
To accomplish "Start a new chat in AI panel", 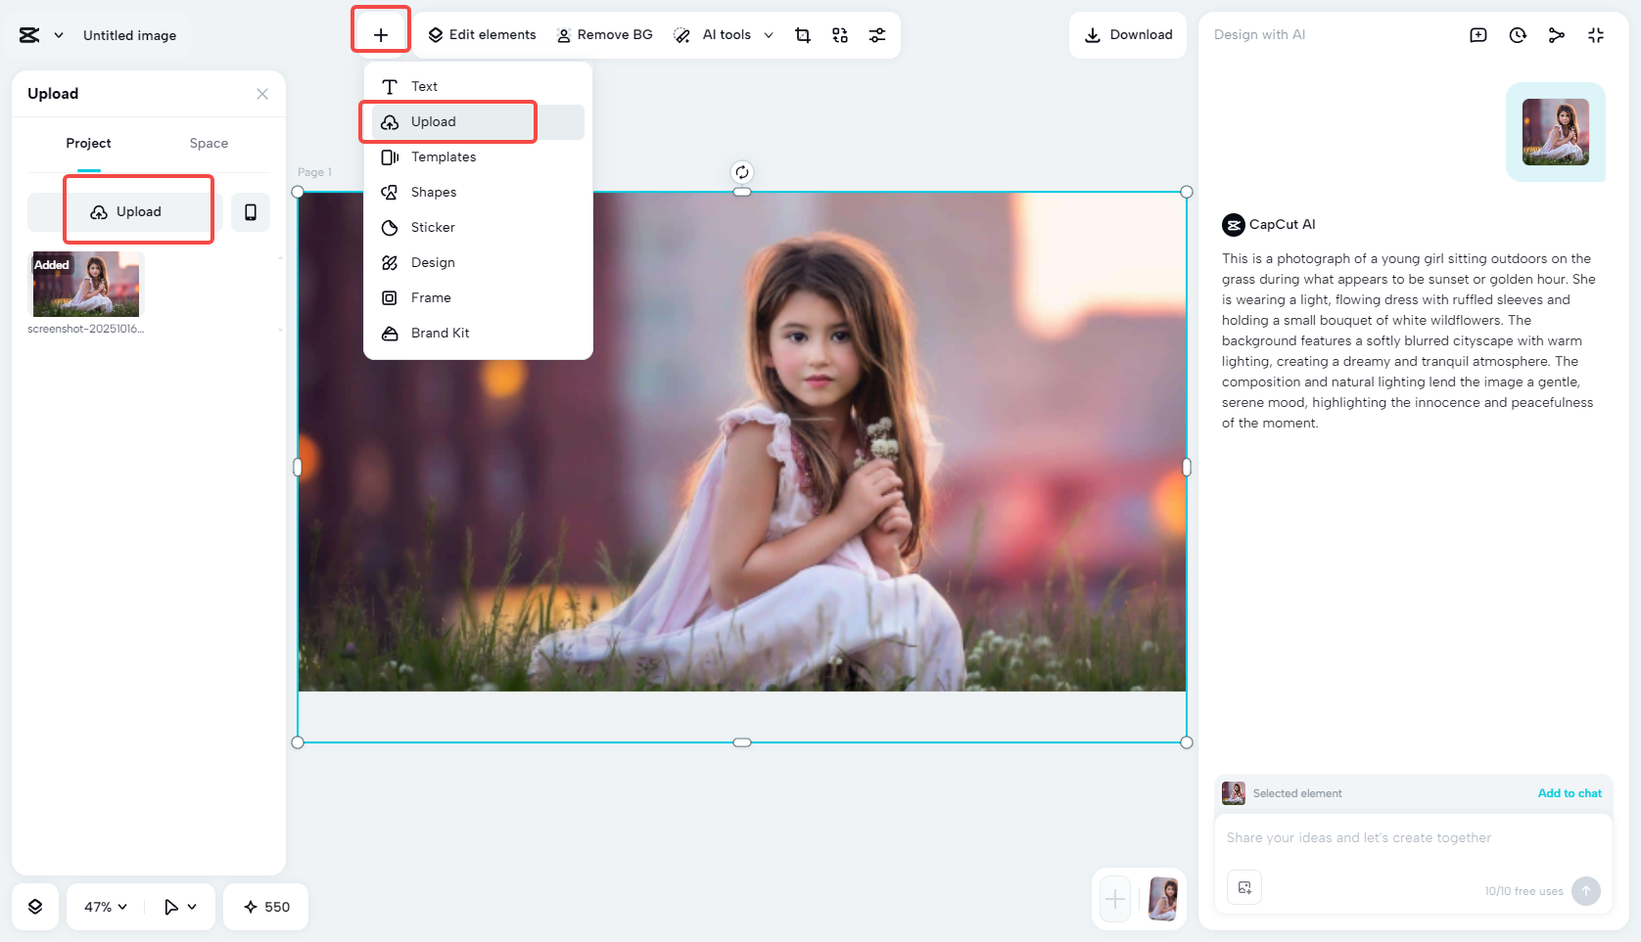I will pyautogui.click(x=1477, y=34).
